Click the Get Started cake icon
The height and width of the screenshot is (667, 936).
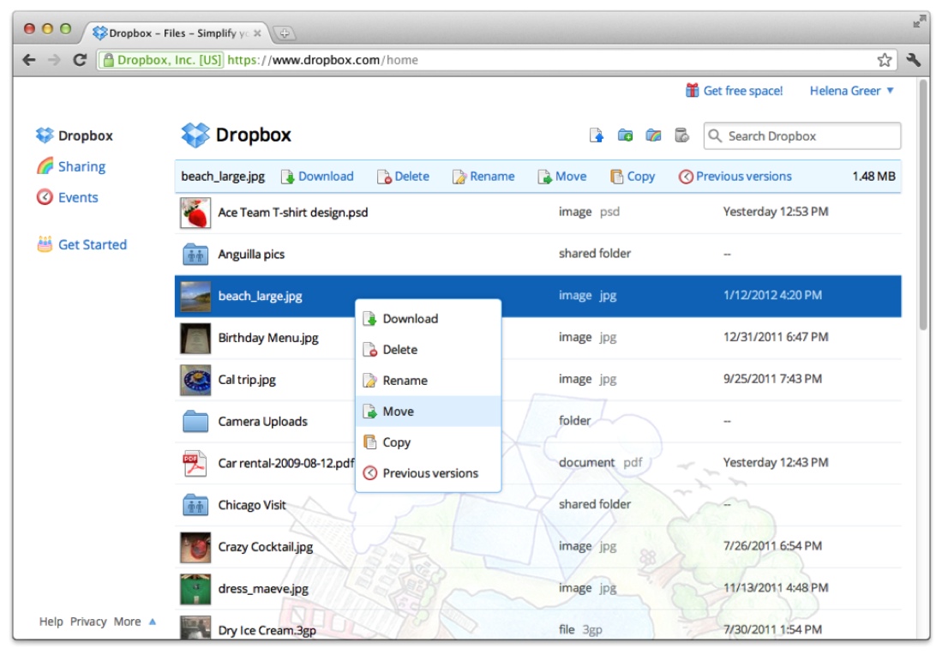point(45,244)
